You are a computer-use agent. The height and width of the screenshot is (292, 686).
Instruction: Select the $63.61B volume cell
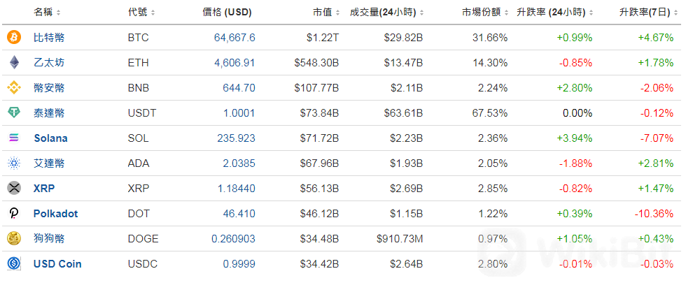(x=403, y=113)
